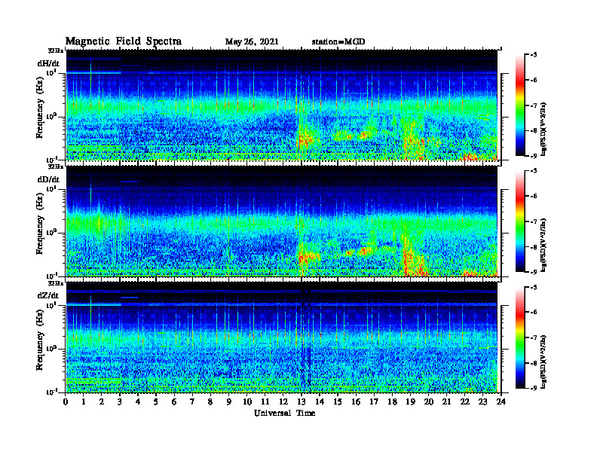This screenshot has width=597, height=461.
Task: Click the -5 tick on dH/dt colorbar
Action: [x=534, y=55]
